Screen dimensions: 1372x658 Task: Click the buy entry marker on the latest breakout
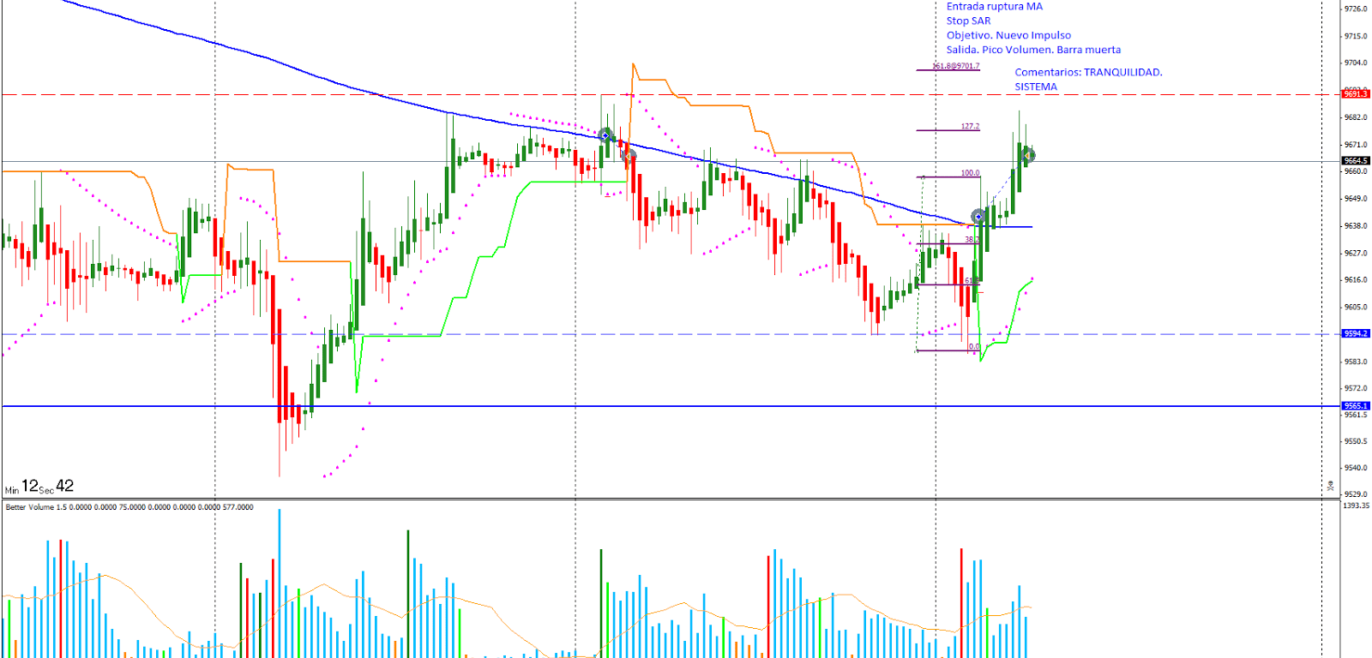tap(978, 217)
